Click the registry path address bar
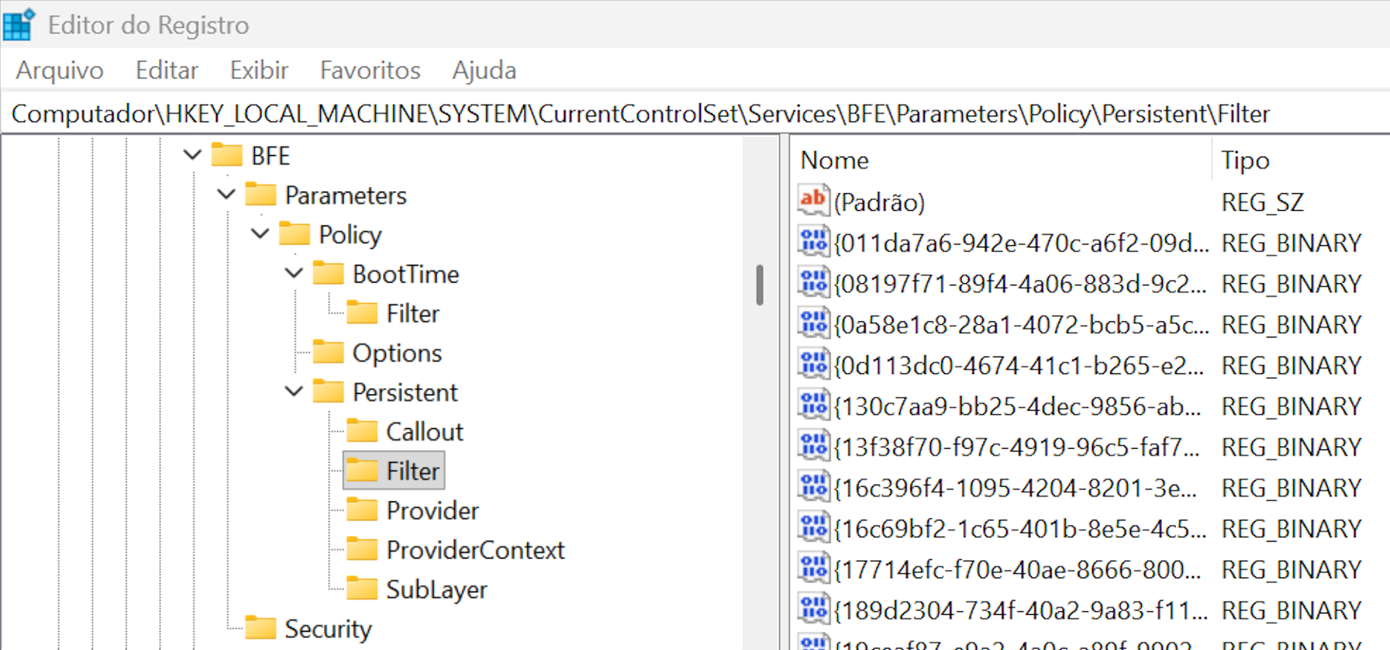Image resolution: width=1390 pixels, height=650 pixels. pyautogui.click(x=695, y=113)
